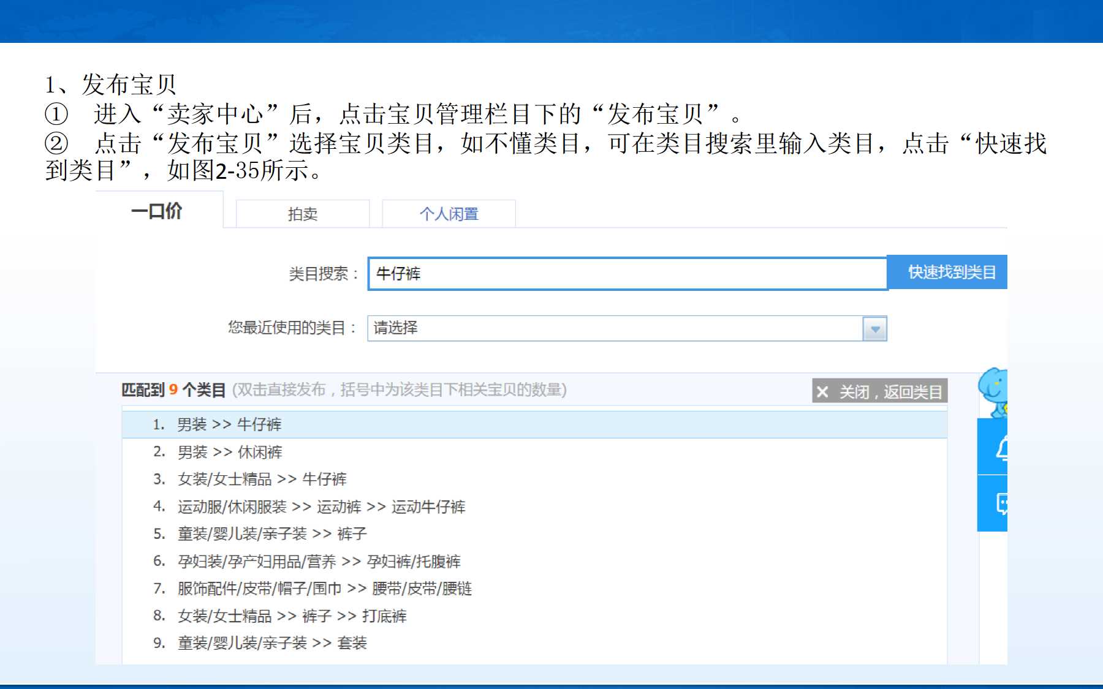
Task: Open the 个人闲置 tab
Action: (449, 214)
